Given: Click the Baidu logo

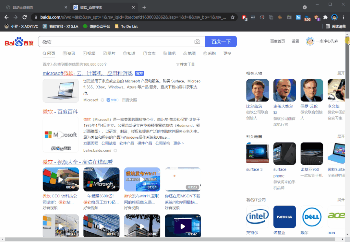Looking at the screenshot, I should pos(19,42).
